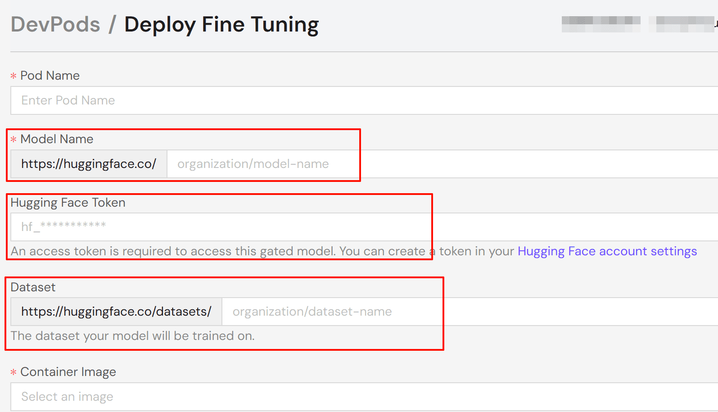Go back to the DevPods breadcrumb
718x412 pixels.
click(55, 24)
